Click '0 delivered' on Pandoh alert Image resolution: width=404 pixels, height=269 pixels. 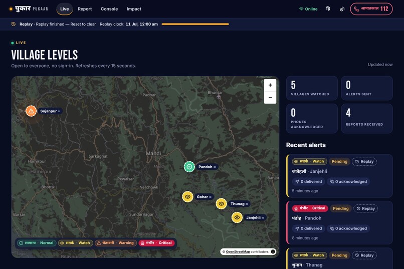(308, 228)
